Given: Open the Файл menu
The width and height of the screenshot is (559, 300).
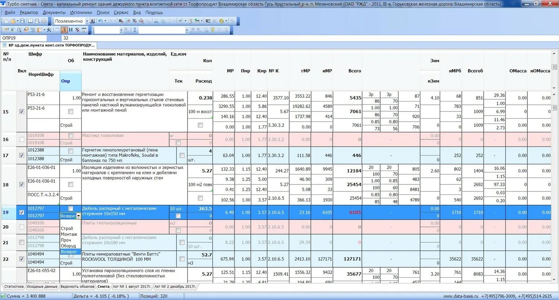Looking at the screenshot, I should (10, 12).
